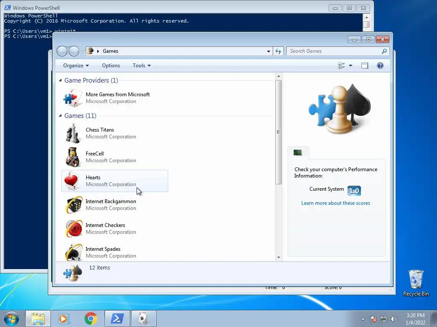Click the arrow after Games folder icon
Viewport: 437px width, 327px height.
(x=98, y=51)
